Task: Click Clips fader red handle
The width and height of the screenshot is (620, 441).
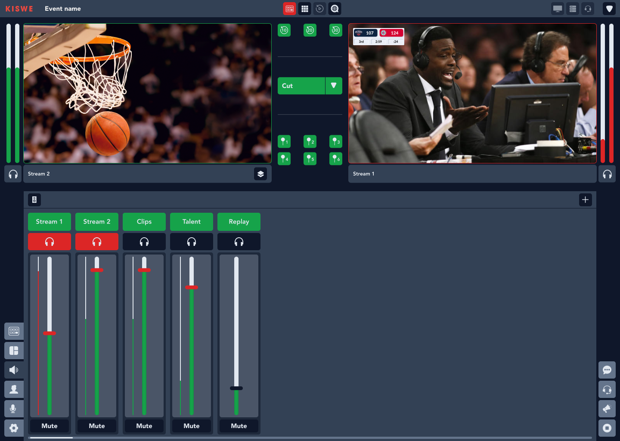Action: (144, 270)
